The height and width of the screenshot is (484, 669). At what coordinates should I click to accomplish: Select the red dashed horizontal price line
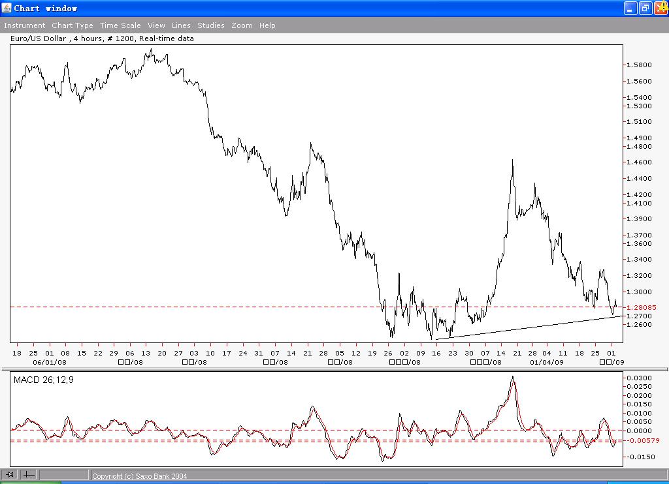click(x=316, y=307)
